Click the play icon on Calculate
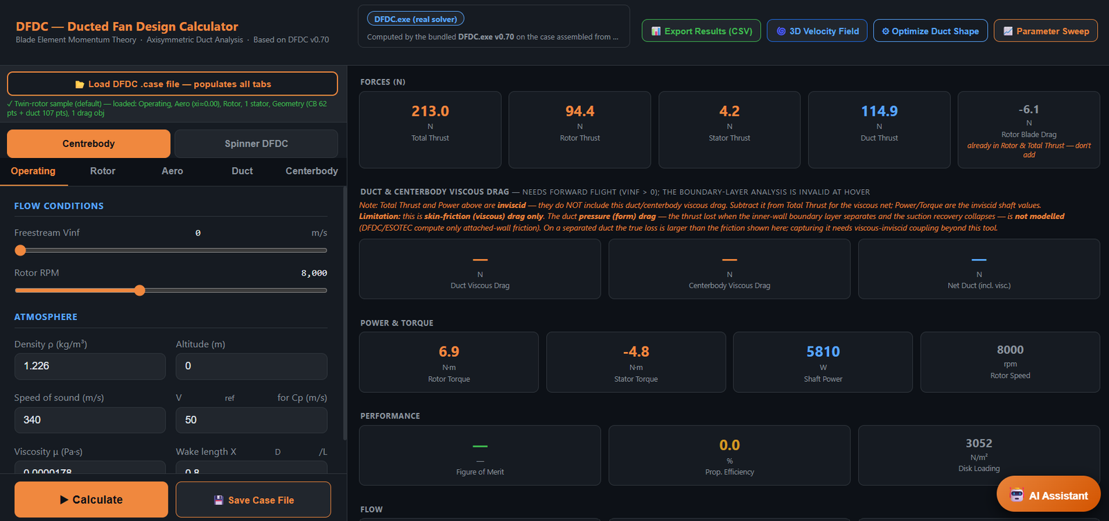1109x521 pixels. [x=64, y=500]
